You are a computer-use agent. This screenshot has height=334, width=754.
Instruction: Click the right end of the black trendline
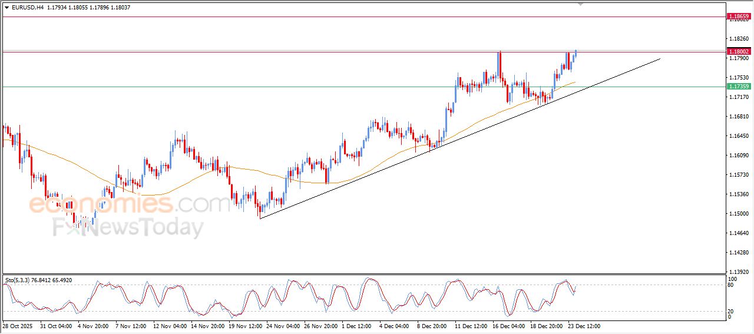tap(659, 58)
